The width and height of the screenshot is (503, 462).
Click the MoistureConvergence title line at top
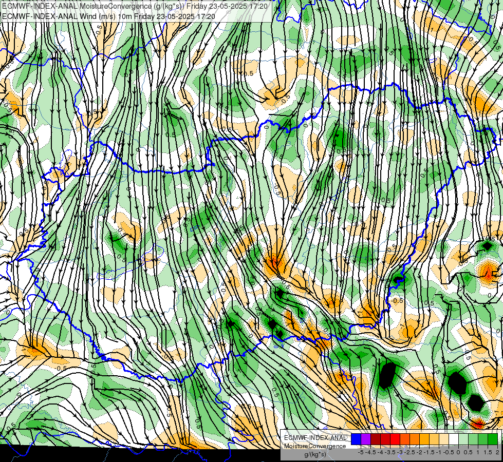pyautogui.click(x=135, y=6)
